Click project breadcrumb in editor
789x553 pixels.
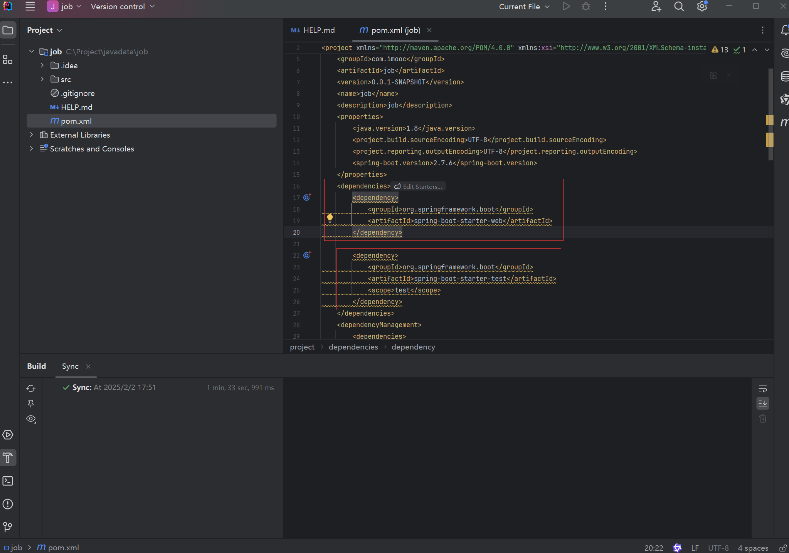click(302, 347)
